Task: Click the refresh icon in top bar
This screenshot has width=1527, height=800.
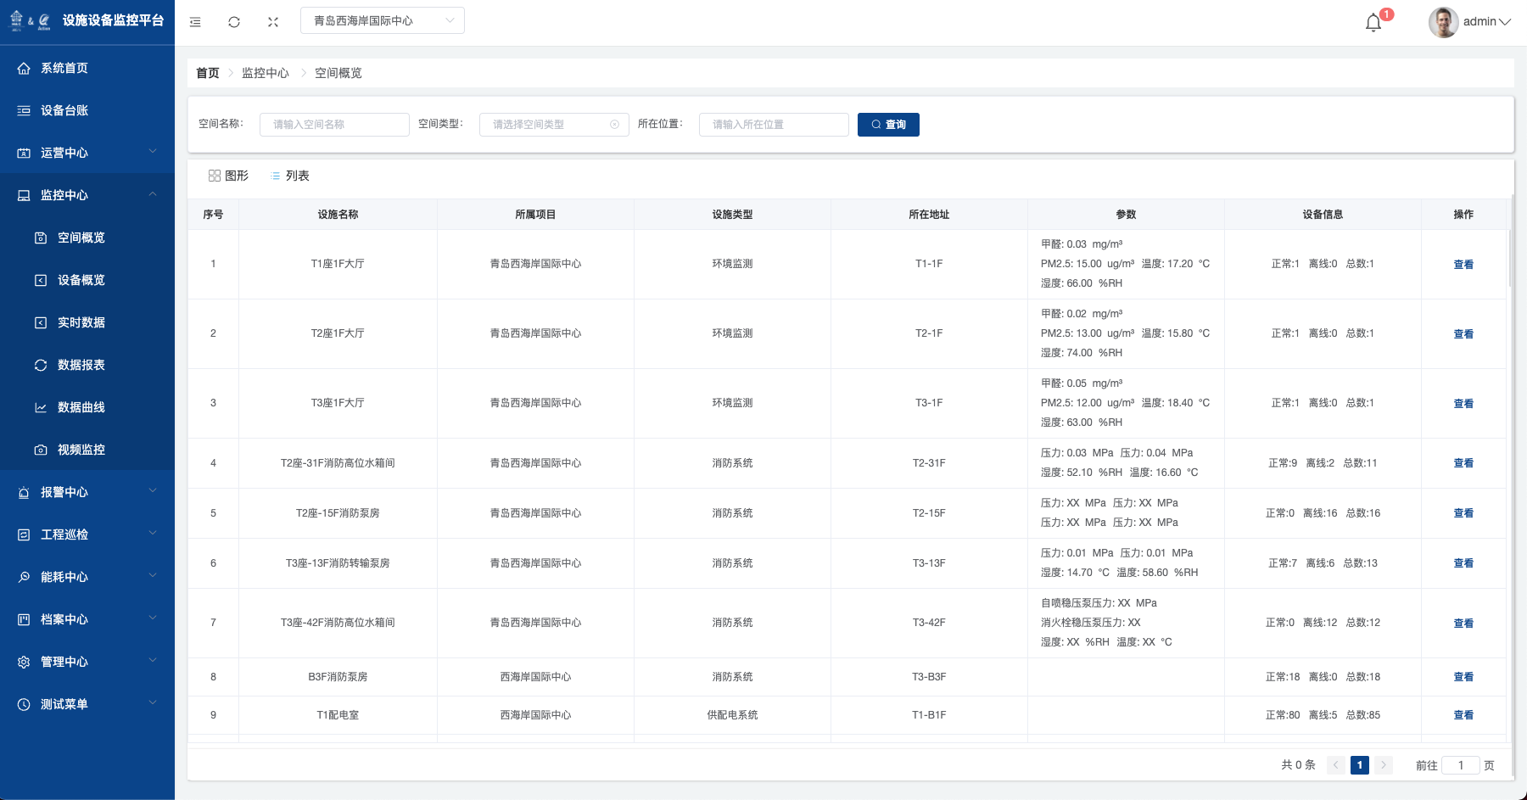Action: [234, 22]
